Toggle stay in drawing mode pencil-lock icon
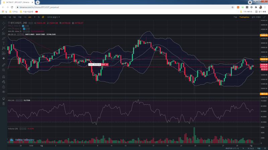Image resolution: width=268 pixels, height=150 pixels. point(4,82)
